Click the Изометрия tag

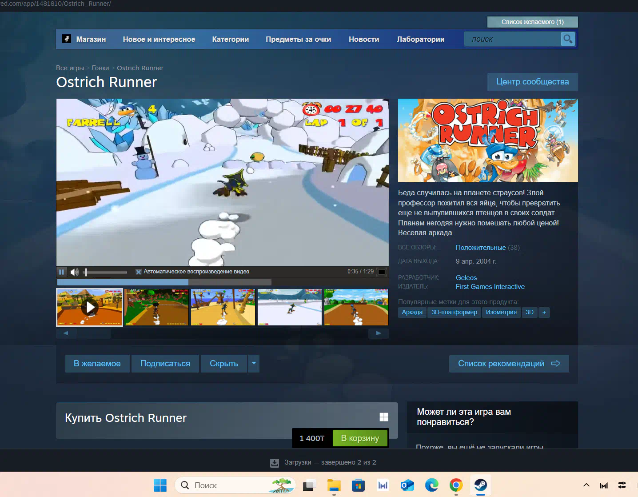(501, 313)
